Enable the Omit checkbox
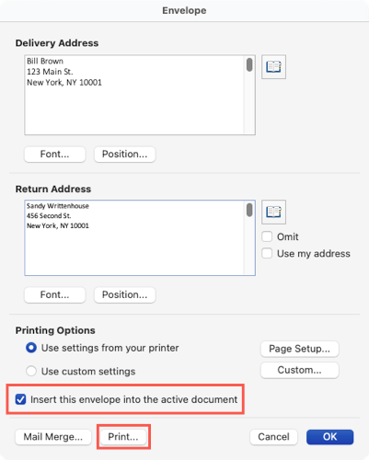Screen dimensions: 369x460 [267, 236]
